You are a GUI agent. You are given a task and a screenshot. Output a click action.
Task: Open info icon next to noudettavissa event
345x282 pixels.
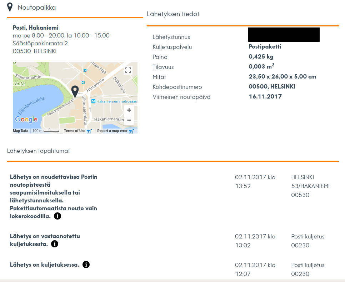(57, 216)
